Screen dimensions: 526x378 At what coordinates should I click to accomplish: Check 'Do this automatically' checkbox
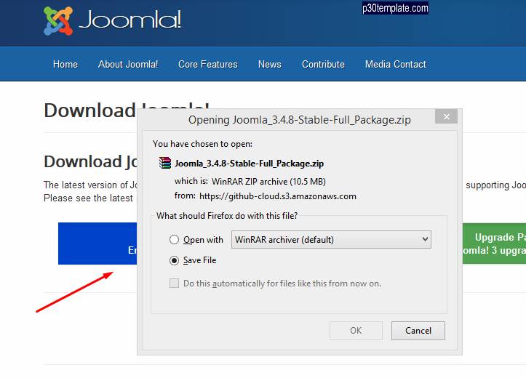click(174, 283)
